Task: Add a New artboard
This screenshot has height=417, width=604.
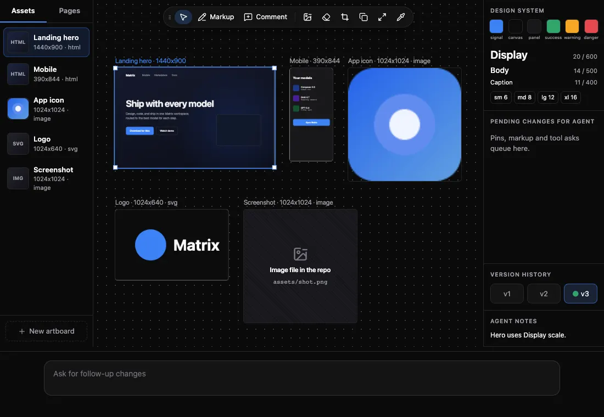Action: (47, 331)
